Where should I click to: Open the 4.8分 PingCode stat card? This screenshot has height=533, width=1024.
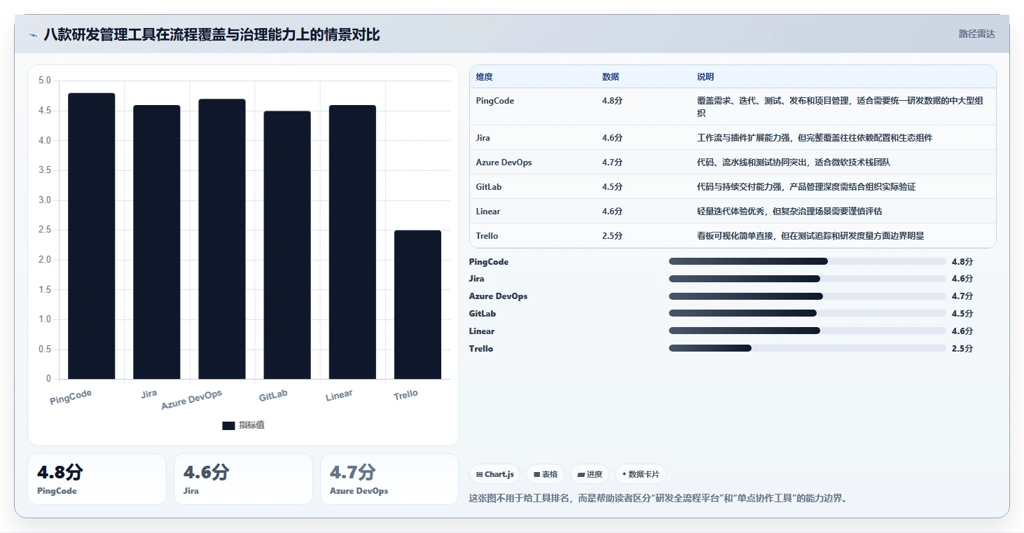coord(97,479)
